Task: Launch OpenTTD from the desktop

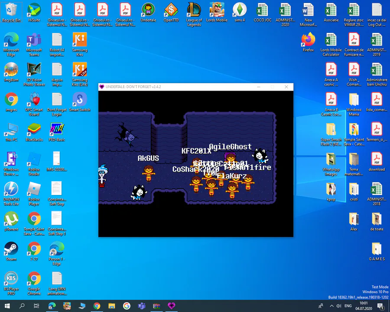Action: coord(171,13)
